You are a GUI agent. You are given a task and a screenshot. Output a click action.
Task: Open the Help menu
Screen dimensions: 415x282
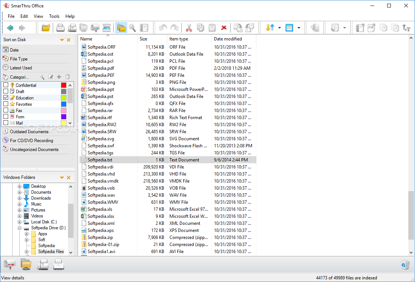pos(70,16)
